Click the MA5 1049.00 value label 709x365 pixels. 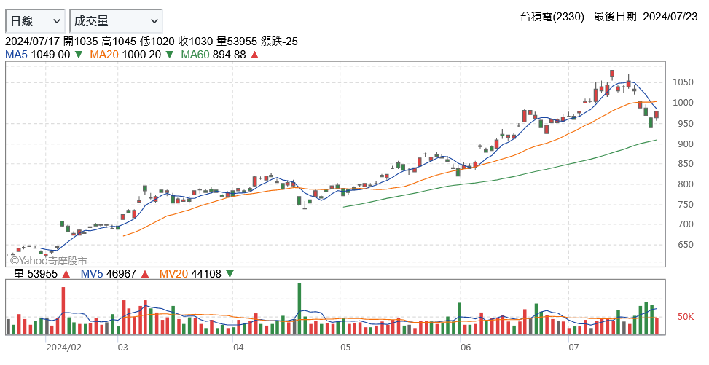tap(38, 55)
